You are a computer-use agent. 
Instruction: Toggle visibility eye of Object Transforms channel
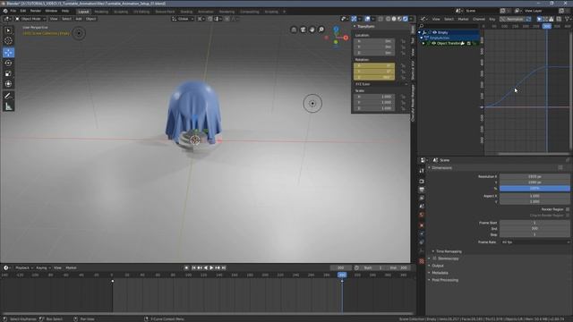pos(433,44)
